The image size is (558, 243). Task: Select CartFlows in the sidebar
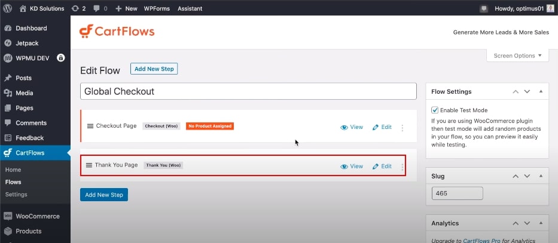coord(35,153)
